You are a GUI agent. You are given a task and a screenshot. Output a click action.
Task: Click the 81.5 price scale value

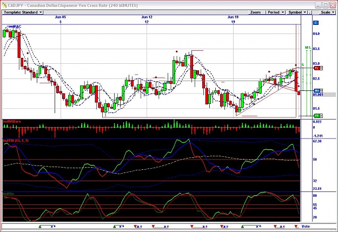(x=316, y=109)
